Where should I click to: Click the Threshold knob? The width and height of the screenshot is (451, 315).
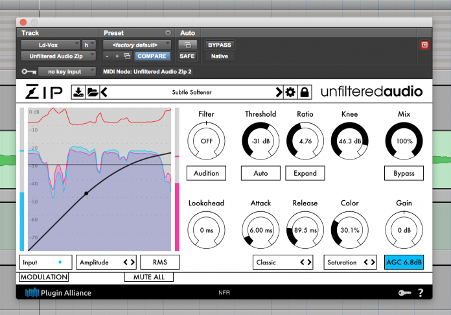(x=260, y=141)
